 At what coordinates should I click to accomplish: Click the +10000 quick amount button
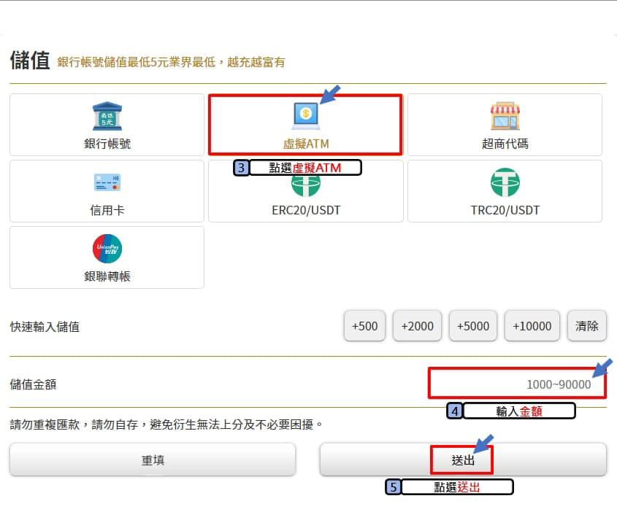pyautogui.click(x=532, y=326)
